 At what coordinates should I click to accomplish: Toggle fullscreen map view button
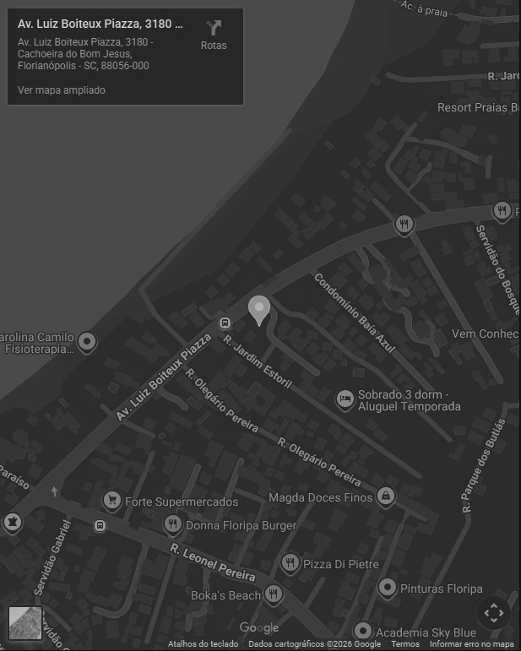click(494, 613)
